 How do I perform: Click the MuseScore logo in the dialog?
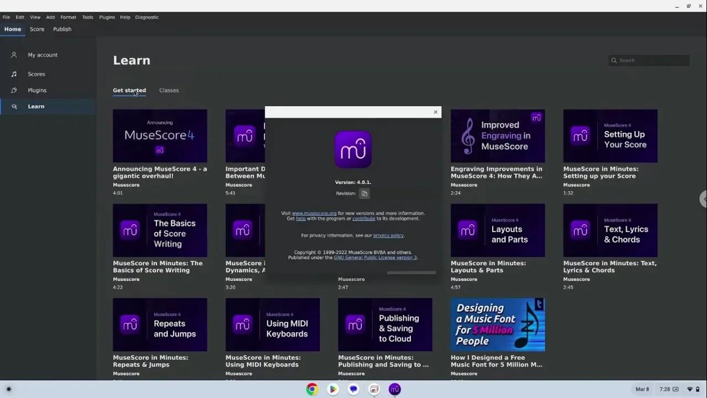(x=353, y=149)
